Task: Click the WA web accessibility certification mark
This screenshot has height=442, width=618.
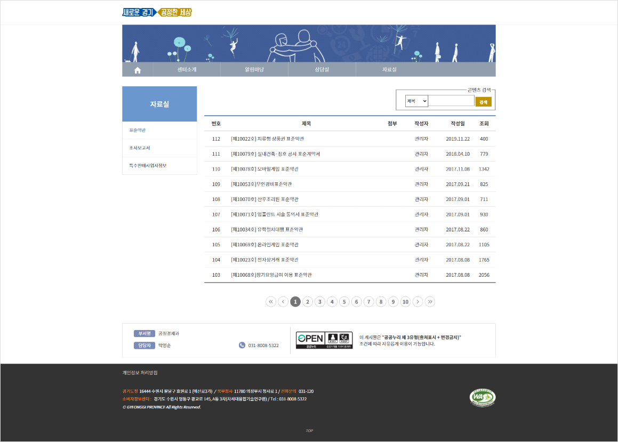Action: [x=482, y=397]
